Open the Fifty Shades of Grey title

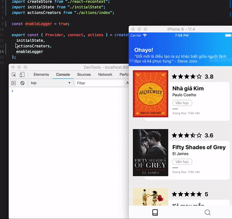[x=199, y=147]
